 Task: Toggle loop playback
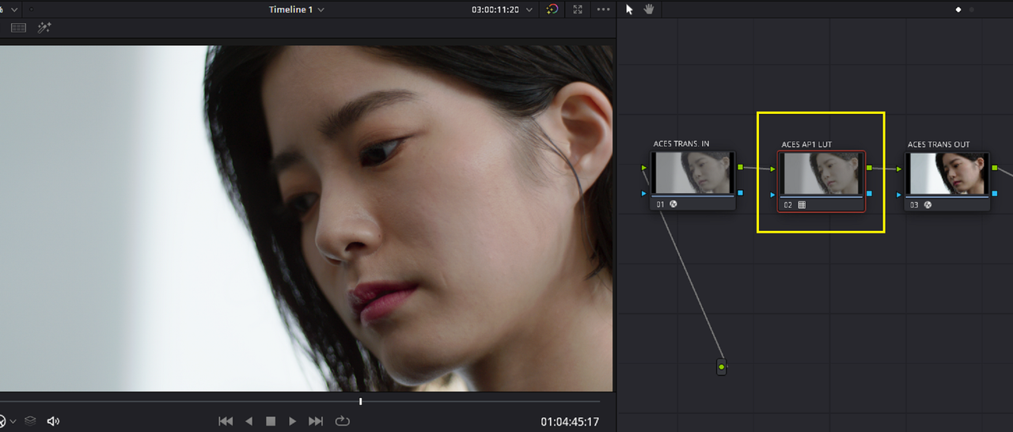click(342, 422)
